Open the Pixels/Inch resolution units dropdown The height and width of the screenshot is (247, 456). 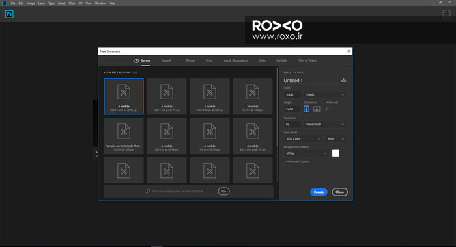click(325, 125)
